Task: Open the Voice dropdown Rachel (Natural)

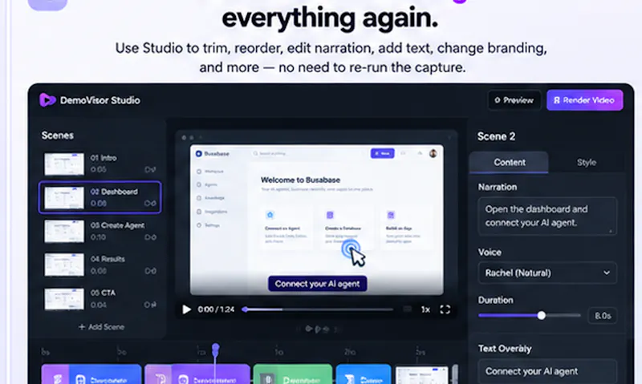Action: (547, 273)
